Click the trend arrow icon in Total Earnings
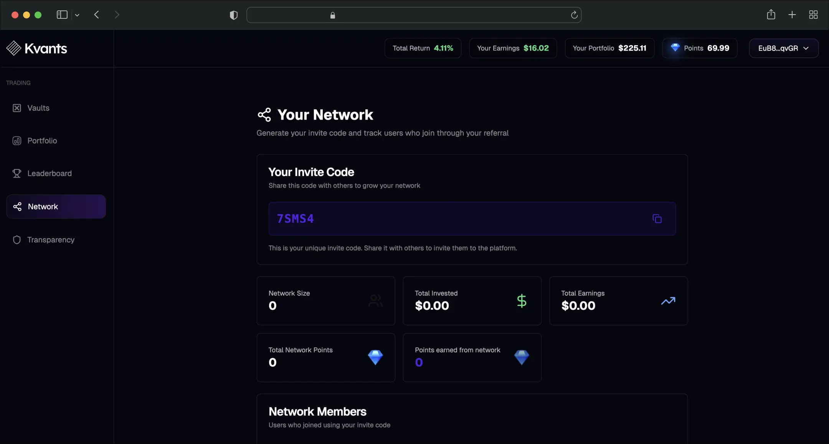 point(668,301)
